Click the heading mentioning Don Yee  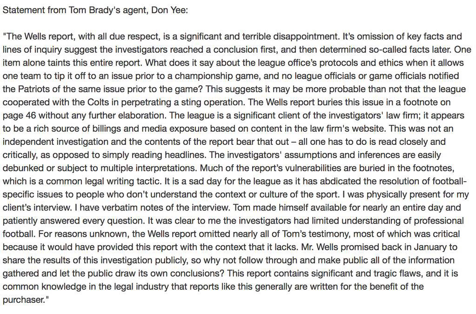coord(95,10)
